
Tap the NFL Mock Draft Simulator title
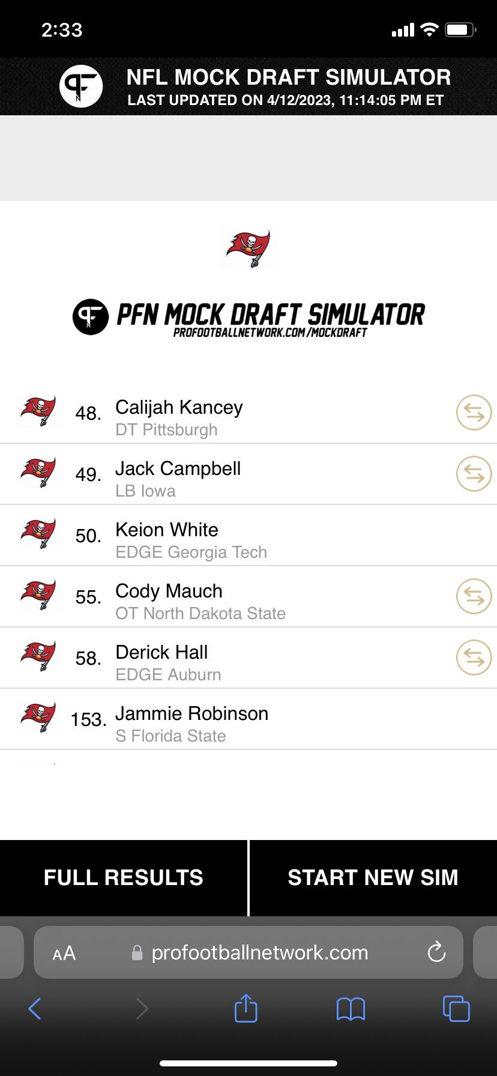(x=289, y=77)
